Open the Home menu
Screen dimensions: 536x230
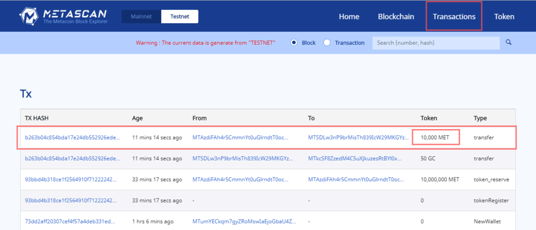tap(349, 17)
